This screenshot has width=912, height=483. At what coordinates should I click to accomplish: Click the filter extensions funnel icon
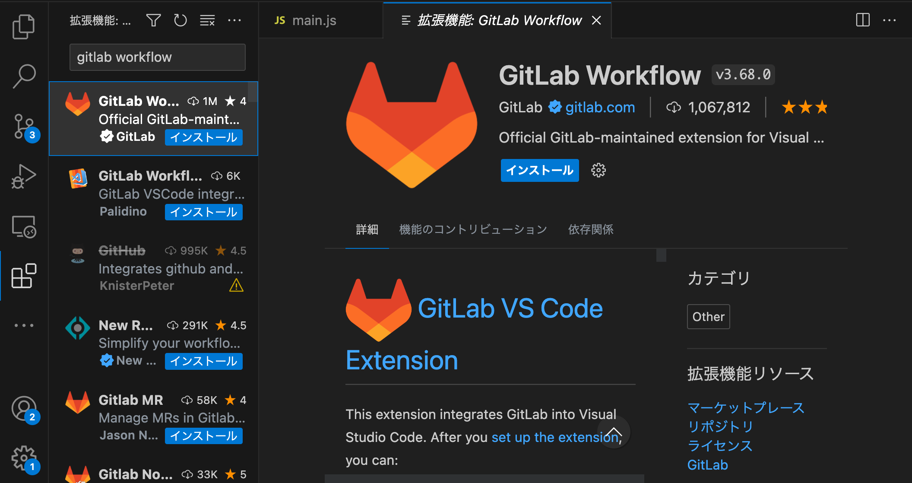click(x=153, y=20)
